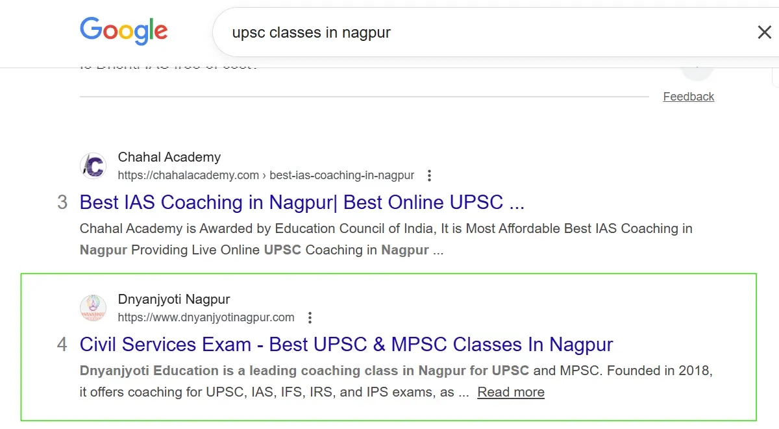Open three-dot menu for Dnyanjyoti Nagpur result
The height and width of the screenshot is (429, 779).
(x=310, y=317)
